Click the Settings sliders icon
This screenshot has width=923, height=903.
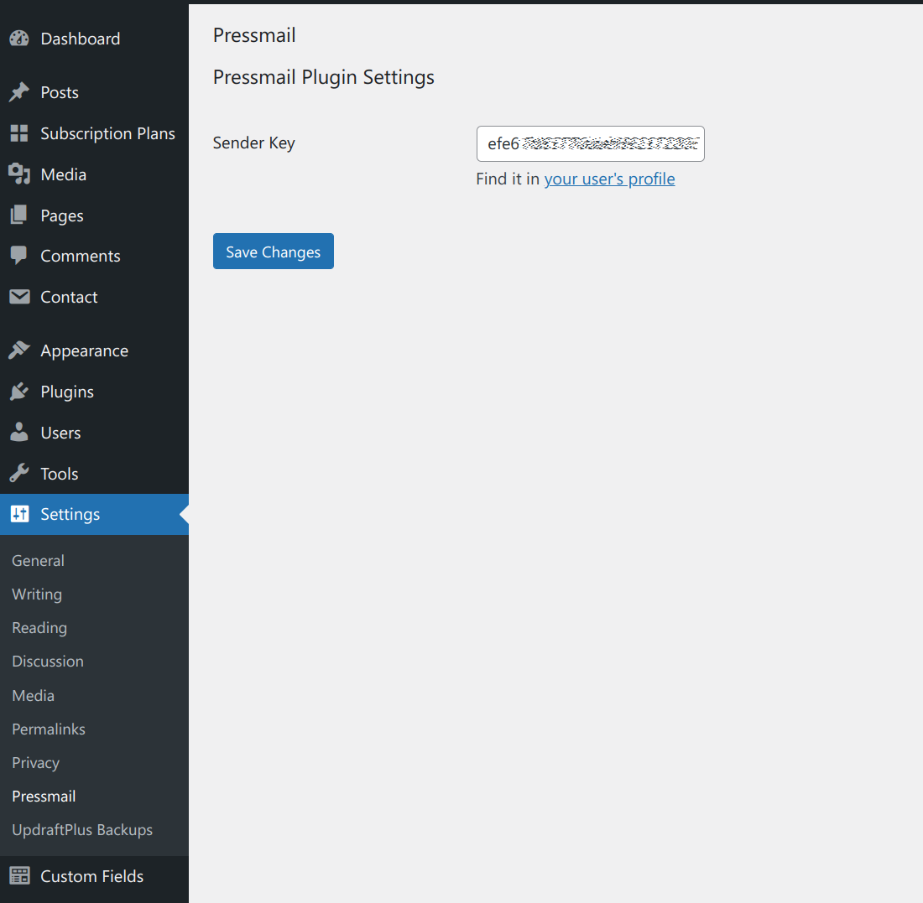(x=19, y=514)
